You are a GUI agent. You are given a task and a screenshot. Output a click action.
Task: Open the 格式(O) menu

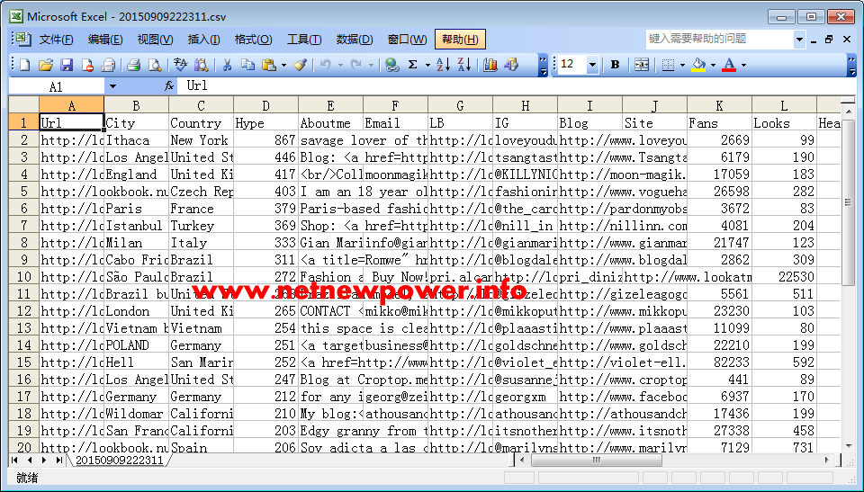(x=253, y=39)
